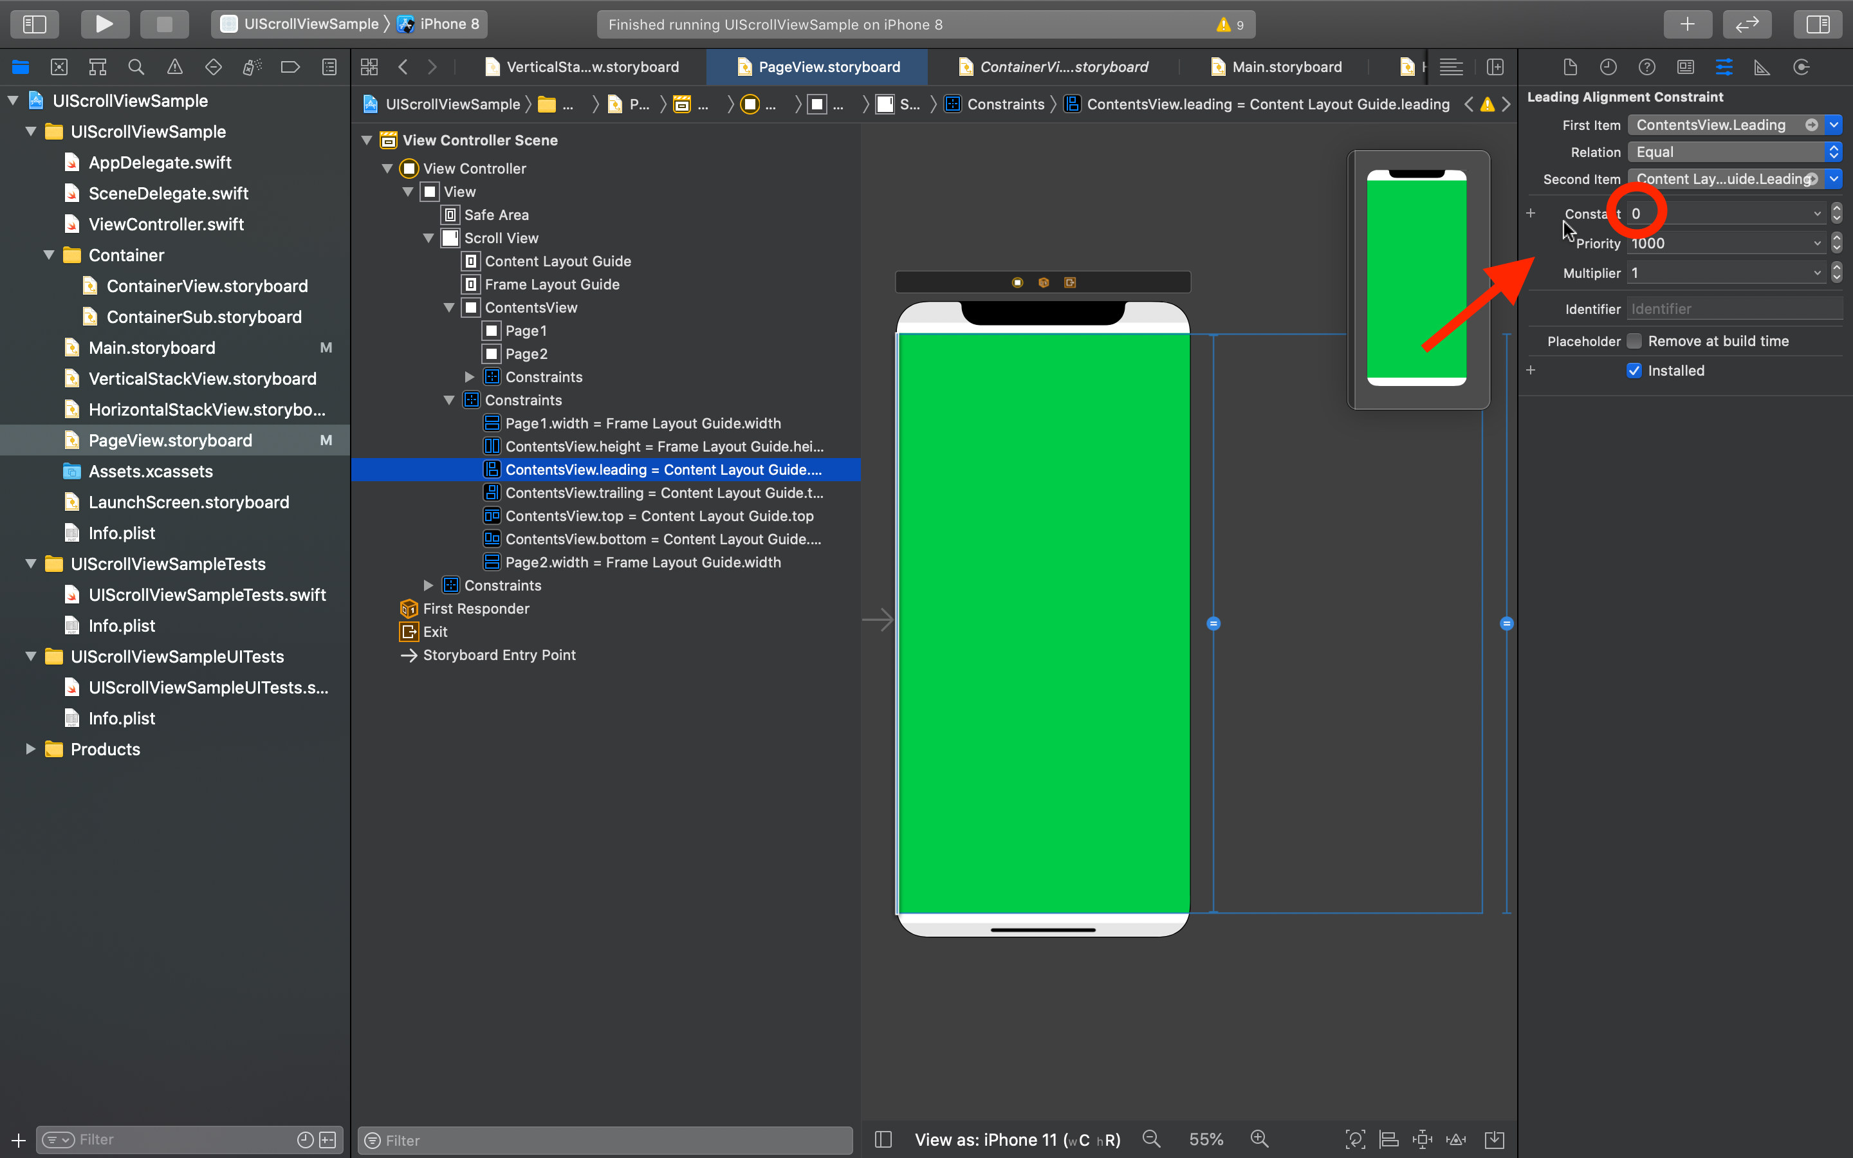The width and height of the screenshot is (1853, 1158).
Task: Click the Stop button in toolbar
Action: coord(164,24)
